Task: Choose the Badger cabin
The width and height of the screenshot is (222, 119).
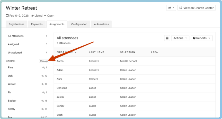Action: 12,101
